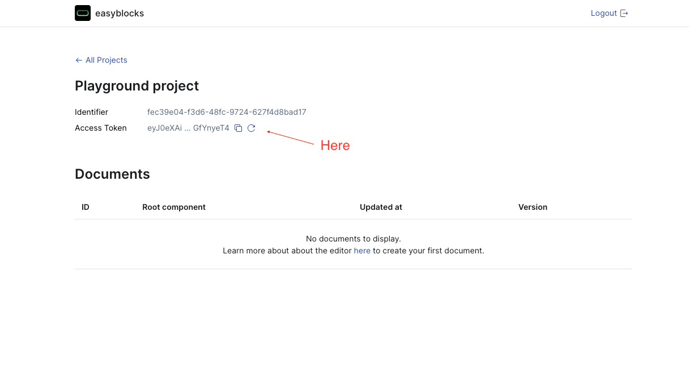689x375 pixels.
Task: Select the project identifier UUID value
Action: click(x=227, y=113)
